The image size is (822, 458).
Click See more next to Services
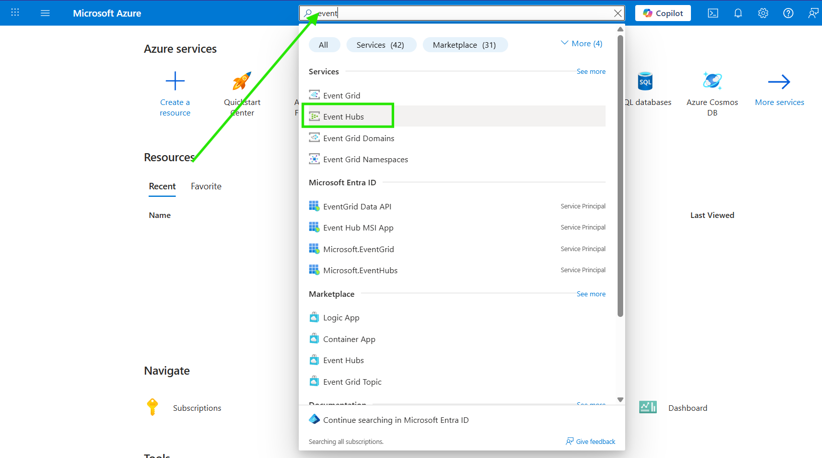click(591, 72)
